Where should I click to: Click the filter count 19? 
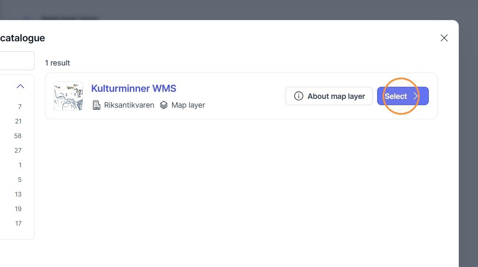(x=18, y=209)
